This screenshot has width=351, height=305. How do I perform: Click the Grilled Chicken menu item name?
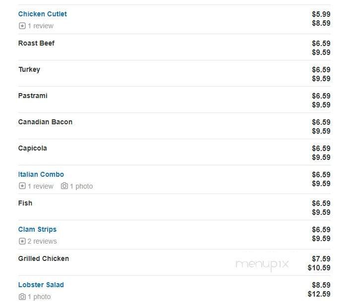(x=43, y=258)
